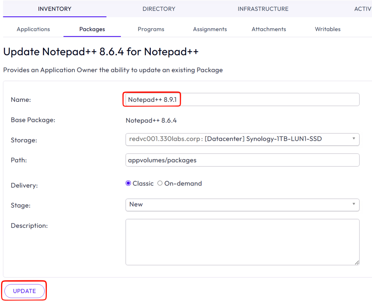The image size is (372, 303).
Task: Click the Path input field
Action: pos(242,160)
